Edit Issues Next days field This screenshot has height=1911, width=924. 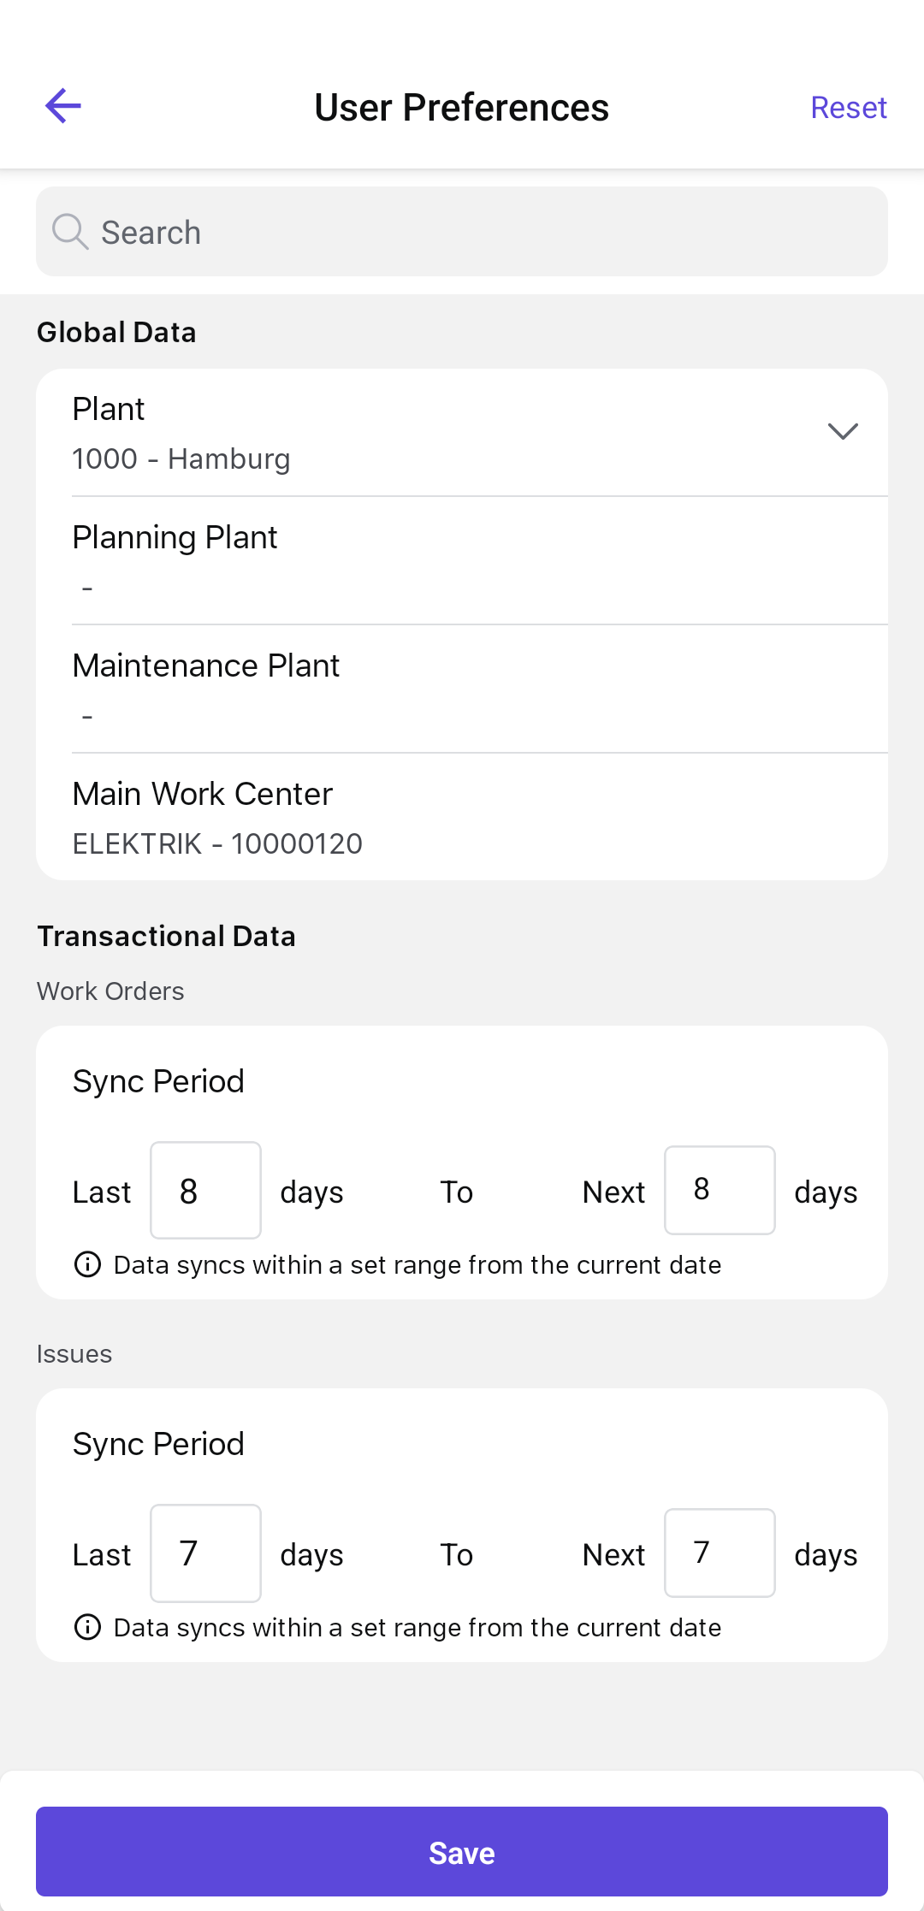tap(720, 1553)
